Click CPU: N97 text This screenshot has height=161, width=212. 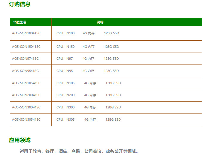click(x=65, y=59)
